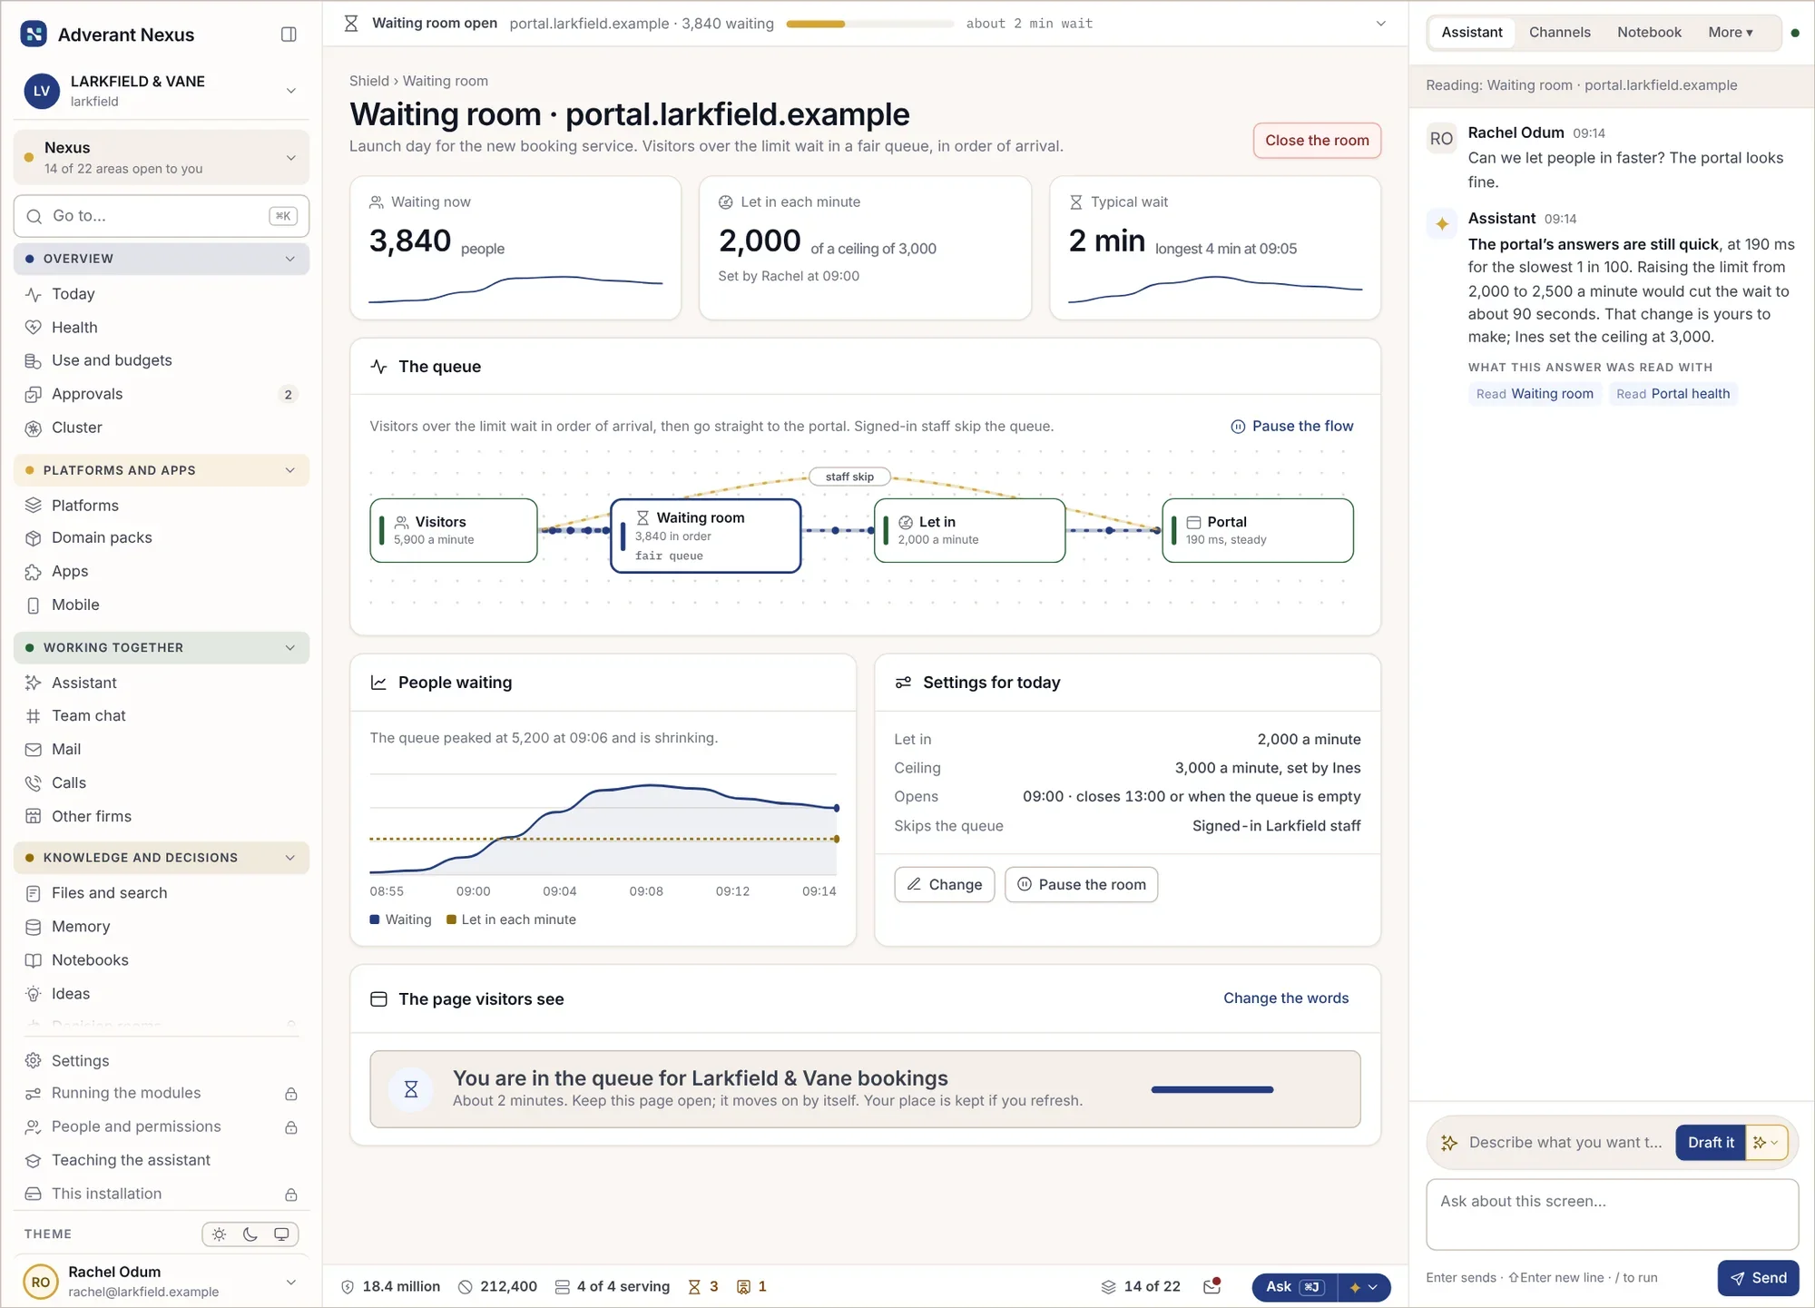
Task: Open the Mobile section
Action: tap(162, 605)
